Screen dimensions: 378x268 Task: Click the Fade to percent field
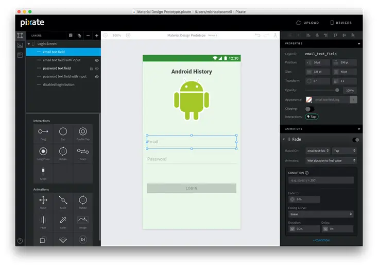[304, 199]
